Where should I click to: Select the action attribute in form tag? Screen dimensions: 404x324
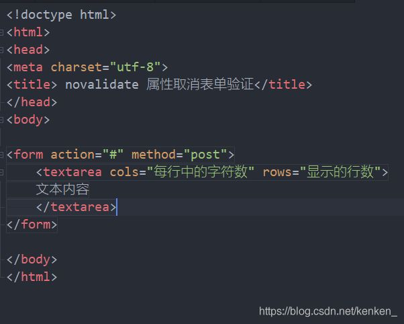[x=72, y=155]
